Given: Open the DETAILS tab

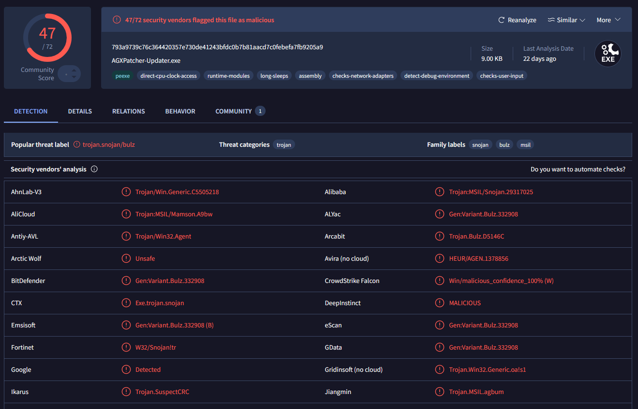Looking at the screenshot, I should point(80,112).
